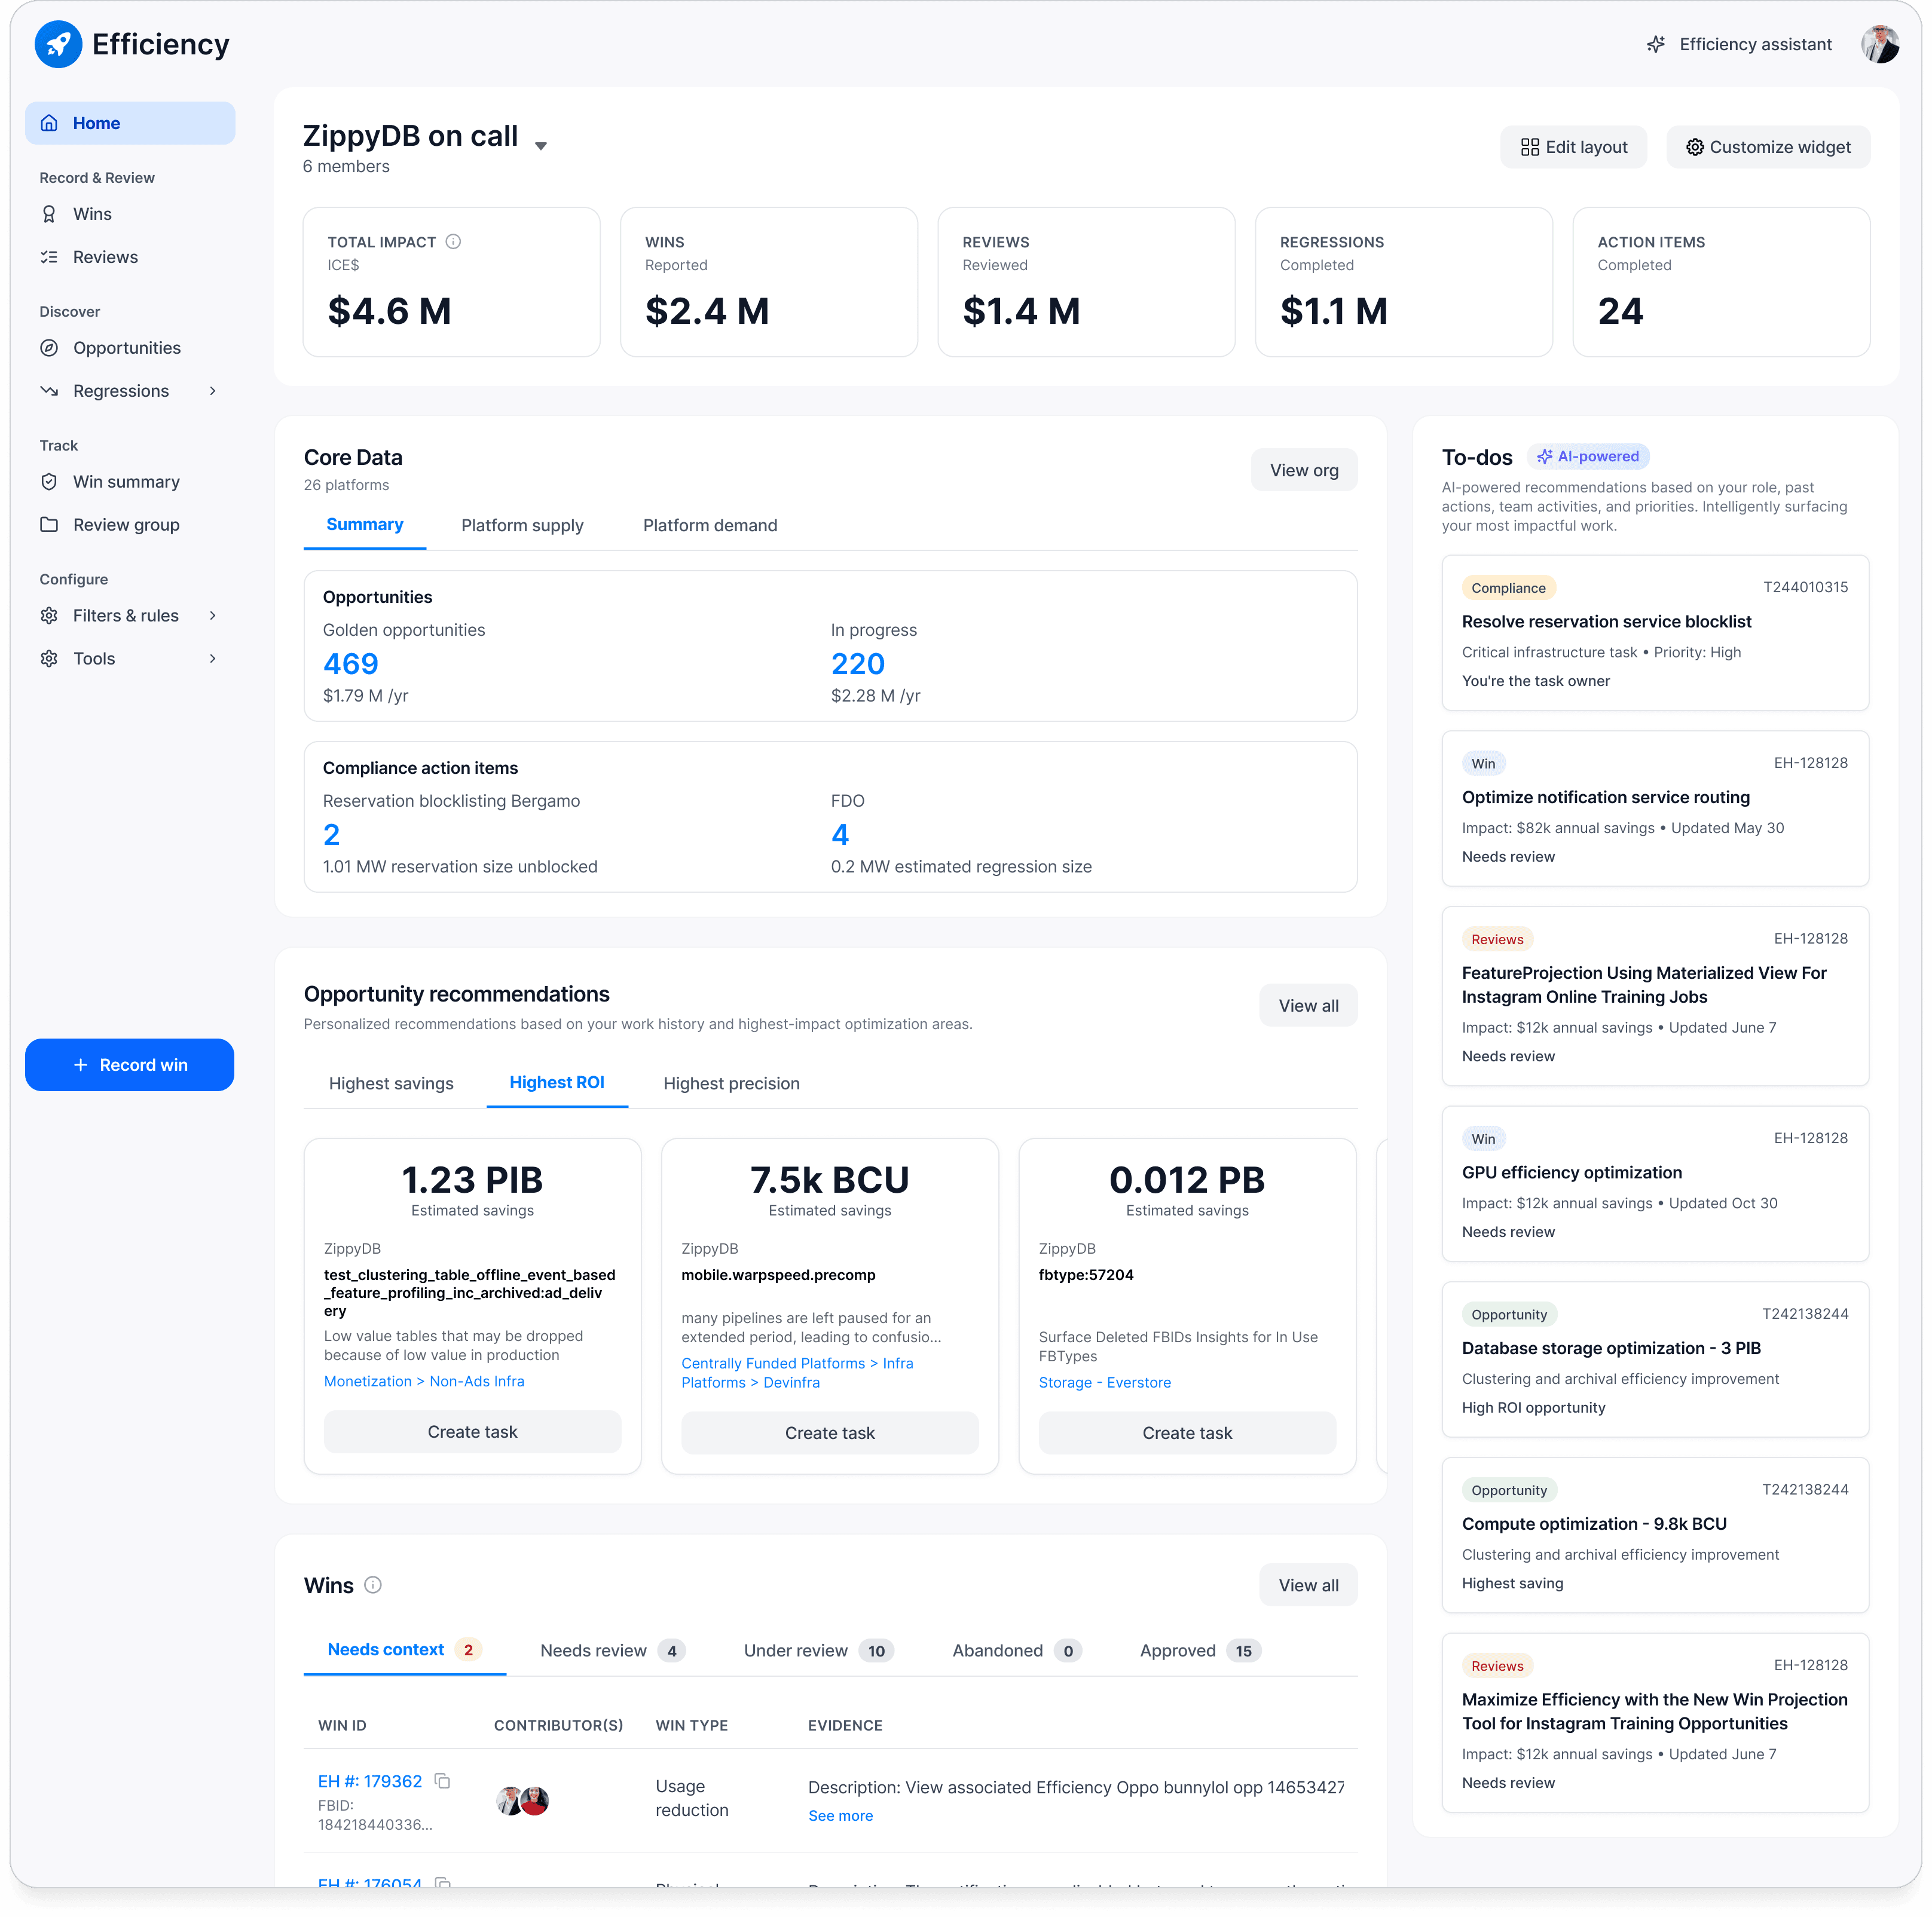Image resolution: width=1932 pixels, height=1917 pixels.
Task: Select the Needs review wins tab
Action: [x=612, y=1651]
